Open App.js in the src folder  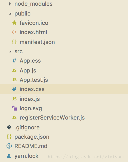[28, 71]
